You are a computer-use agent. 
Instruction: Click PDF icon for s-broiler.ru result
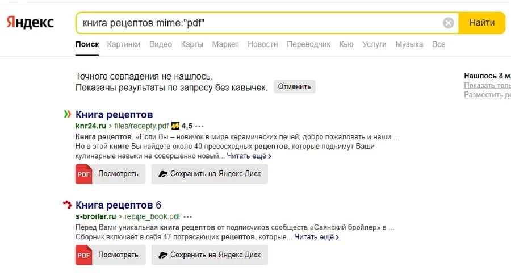[x=84, y=255]
